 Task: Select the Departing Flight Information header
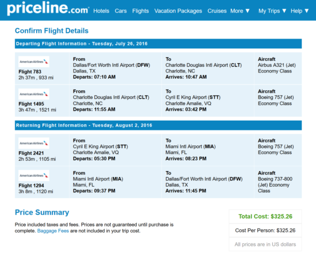(158, 44)
